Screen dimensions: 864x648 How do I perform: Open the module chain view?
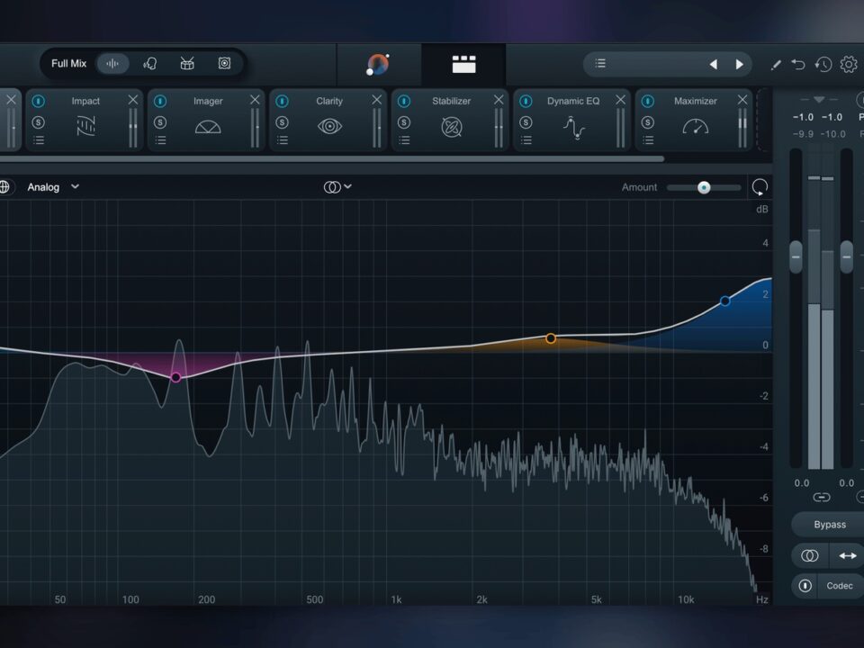463,64
